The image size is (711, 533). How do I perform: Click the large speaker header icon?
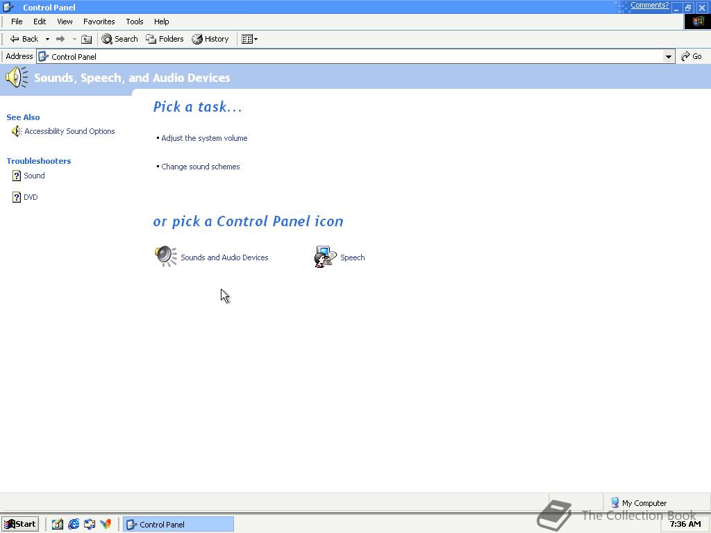click(17, 77)
